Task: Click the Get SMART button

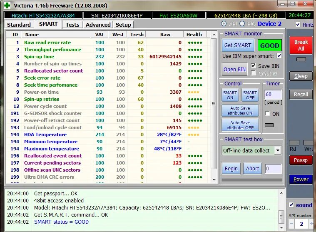Action: 238,45
